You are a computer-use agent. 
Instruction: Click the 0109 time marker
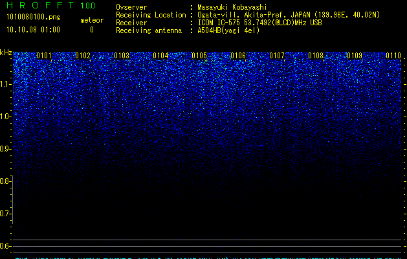[355, 56]
